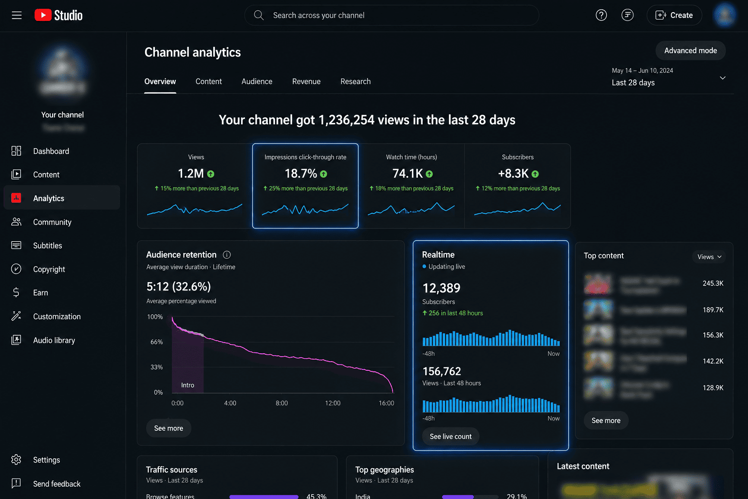The image size is (748, 499).
Task: Click the Send feedback icon
Action: [16, 483]
